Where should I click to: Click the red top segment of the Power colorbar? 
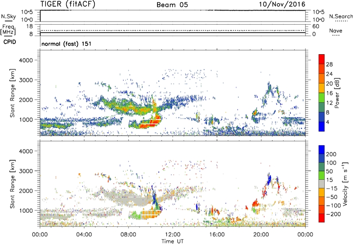(322, 59)
